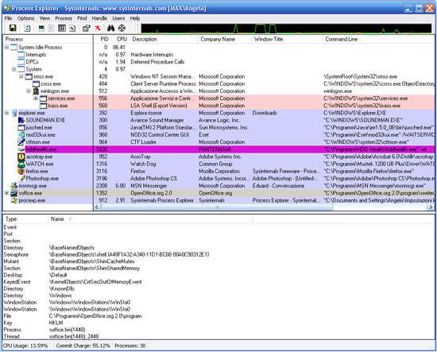Viewport: 437px width, 352px height.
Task: Click the ctfmon.exe pen icon
Action: coord(21,142)
